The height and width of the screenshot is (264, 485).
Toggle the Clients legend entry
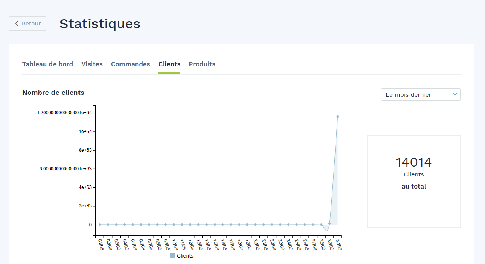point(182,256)
